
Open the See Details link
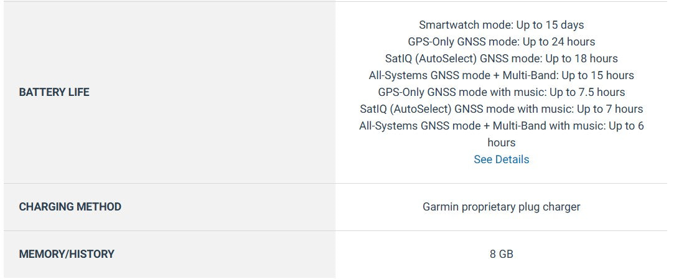pos(501,159)
